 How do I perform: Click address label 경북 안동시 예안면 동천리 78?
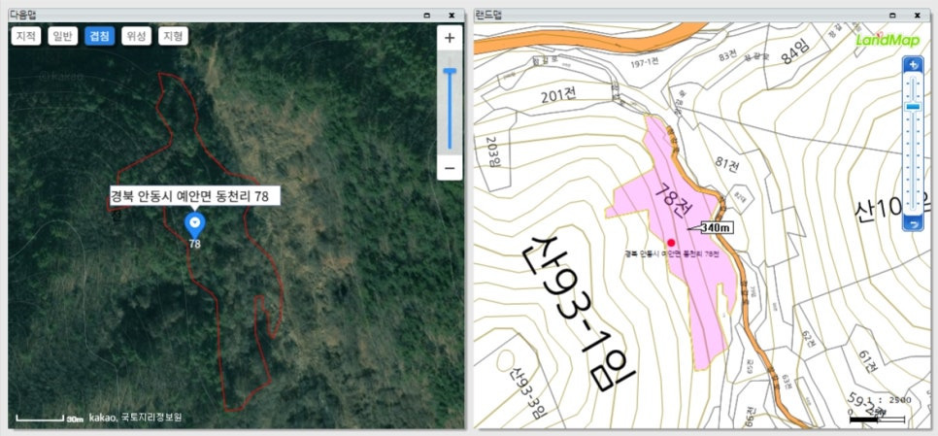click(194, 195)
